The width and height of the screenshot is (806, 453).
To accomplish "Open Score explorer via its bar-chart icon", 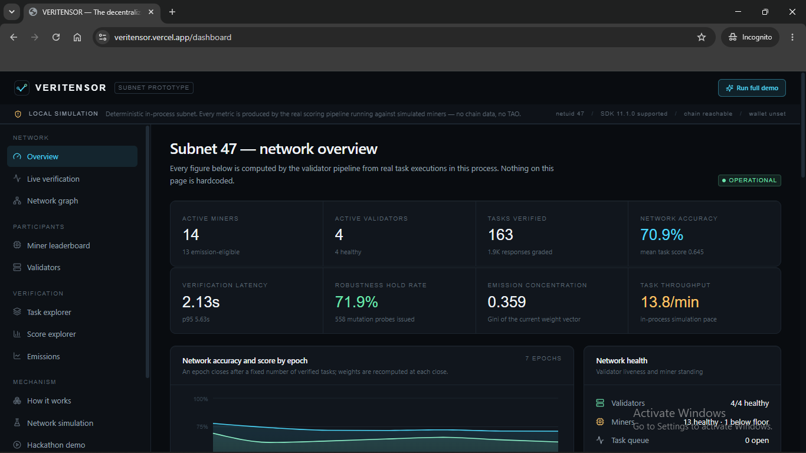I will pyautogui.click(x=17, y=334).
